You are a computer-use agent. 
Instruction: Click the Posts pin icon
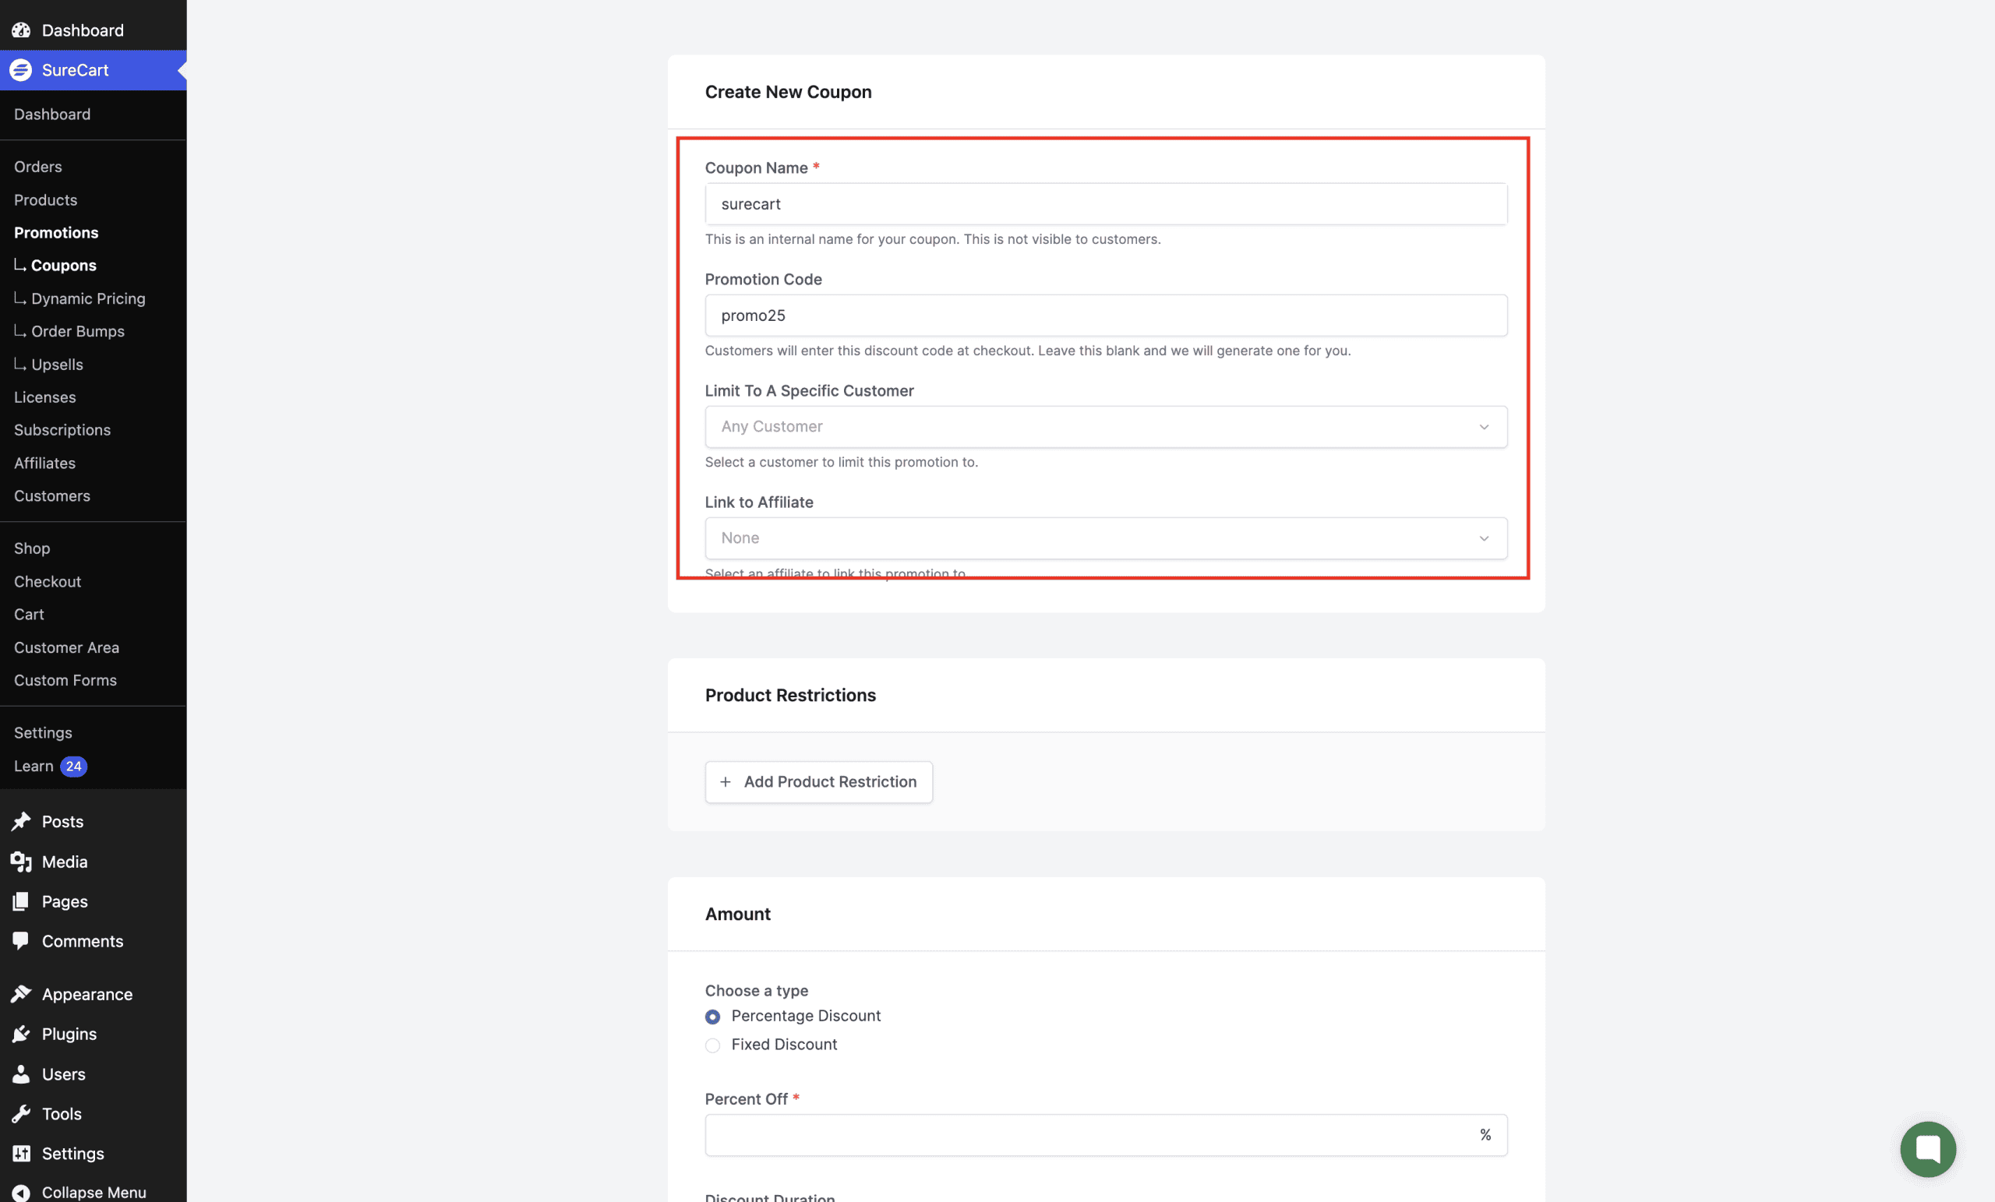[x=21, y=822]
